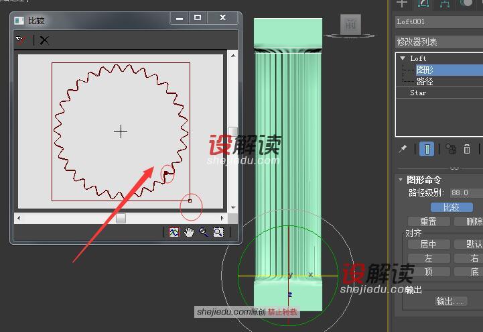
Task: Click the 居中 (Center) align button
Action: pyautogui.click(x=428, y=244)
